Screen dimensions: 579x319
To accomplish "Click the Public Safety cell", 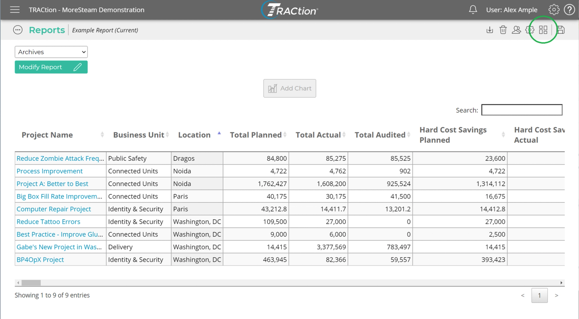I will tap(139, 158).
